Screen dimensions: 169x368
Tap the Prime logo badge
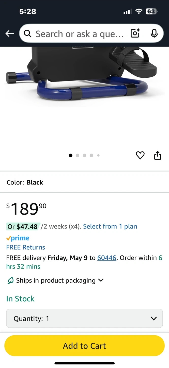click(x=18, y=238)
